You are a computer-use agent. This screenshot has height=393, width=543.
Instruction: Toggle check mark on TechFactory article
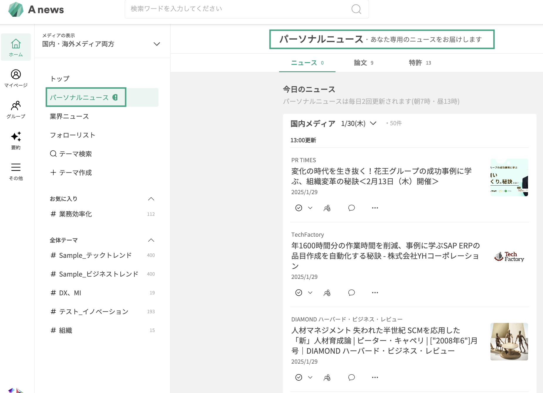(299, 293)
